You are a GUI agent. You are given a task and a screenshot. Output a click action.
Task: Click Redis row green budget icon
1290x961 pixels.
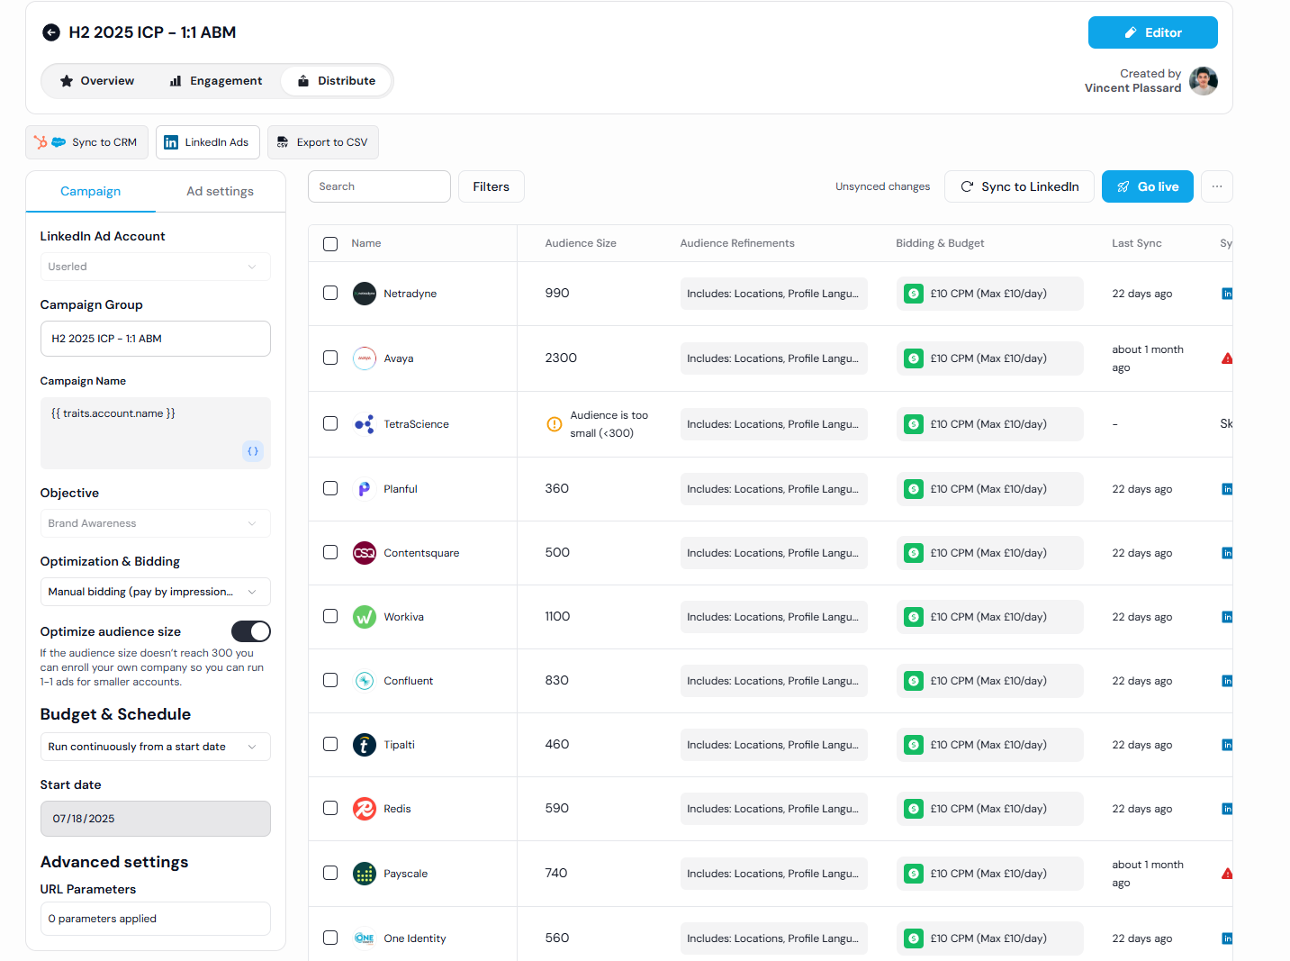click(914, 809)
